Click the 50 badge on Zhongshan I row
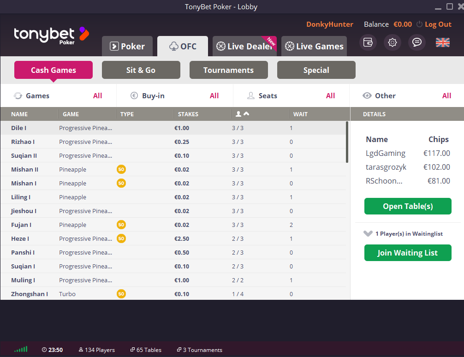 pos(121,294)
